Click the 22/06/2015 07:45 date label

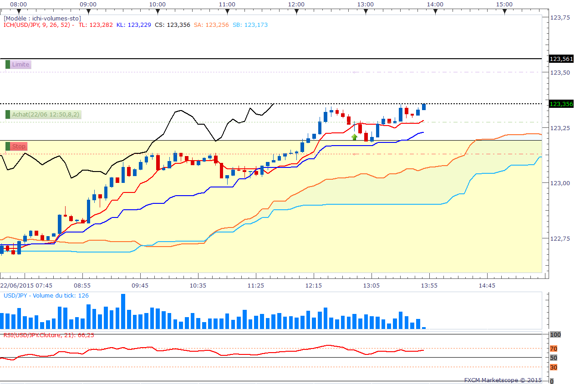26,286
